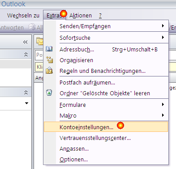Viewport: 176px width, 169px height.
Task: Select Organisieren menu entry
Action: [x=106, y=60]
